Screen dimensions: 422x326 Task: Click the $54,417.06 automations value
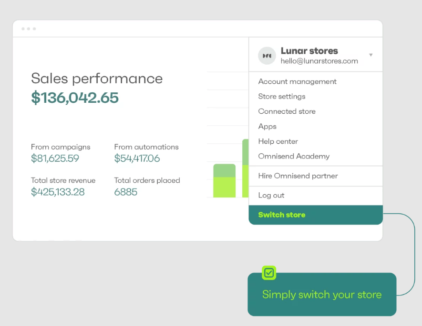click(137, 158)
